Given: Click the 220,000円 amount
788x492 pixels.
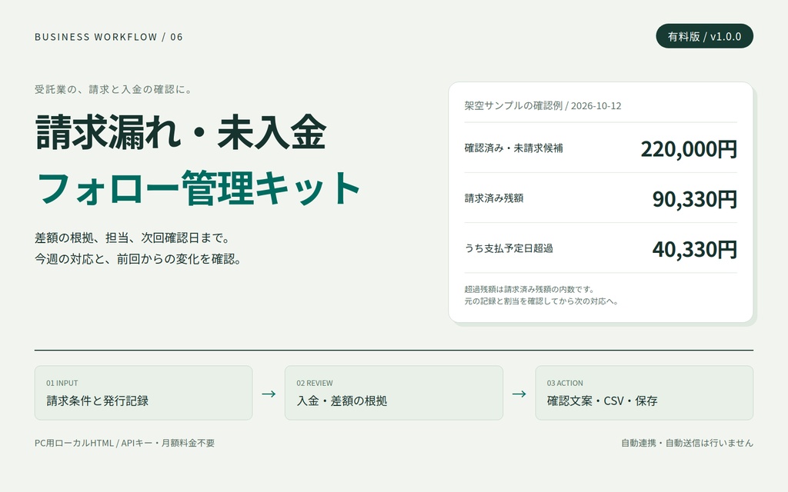Looking at the screenshot, I should pos(689,149).
